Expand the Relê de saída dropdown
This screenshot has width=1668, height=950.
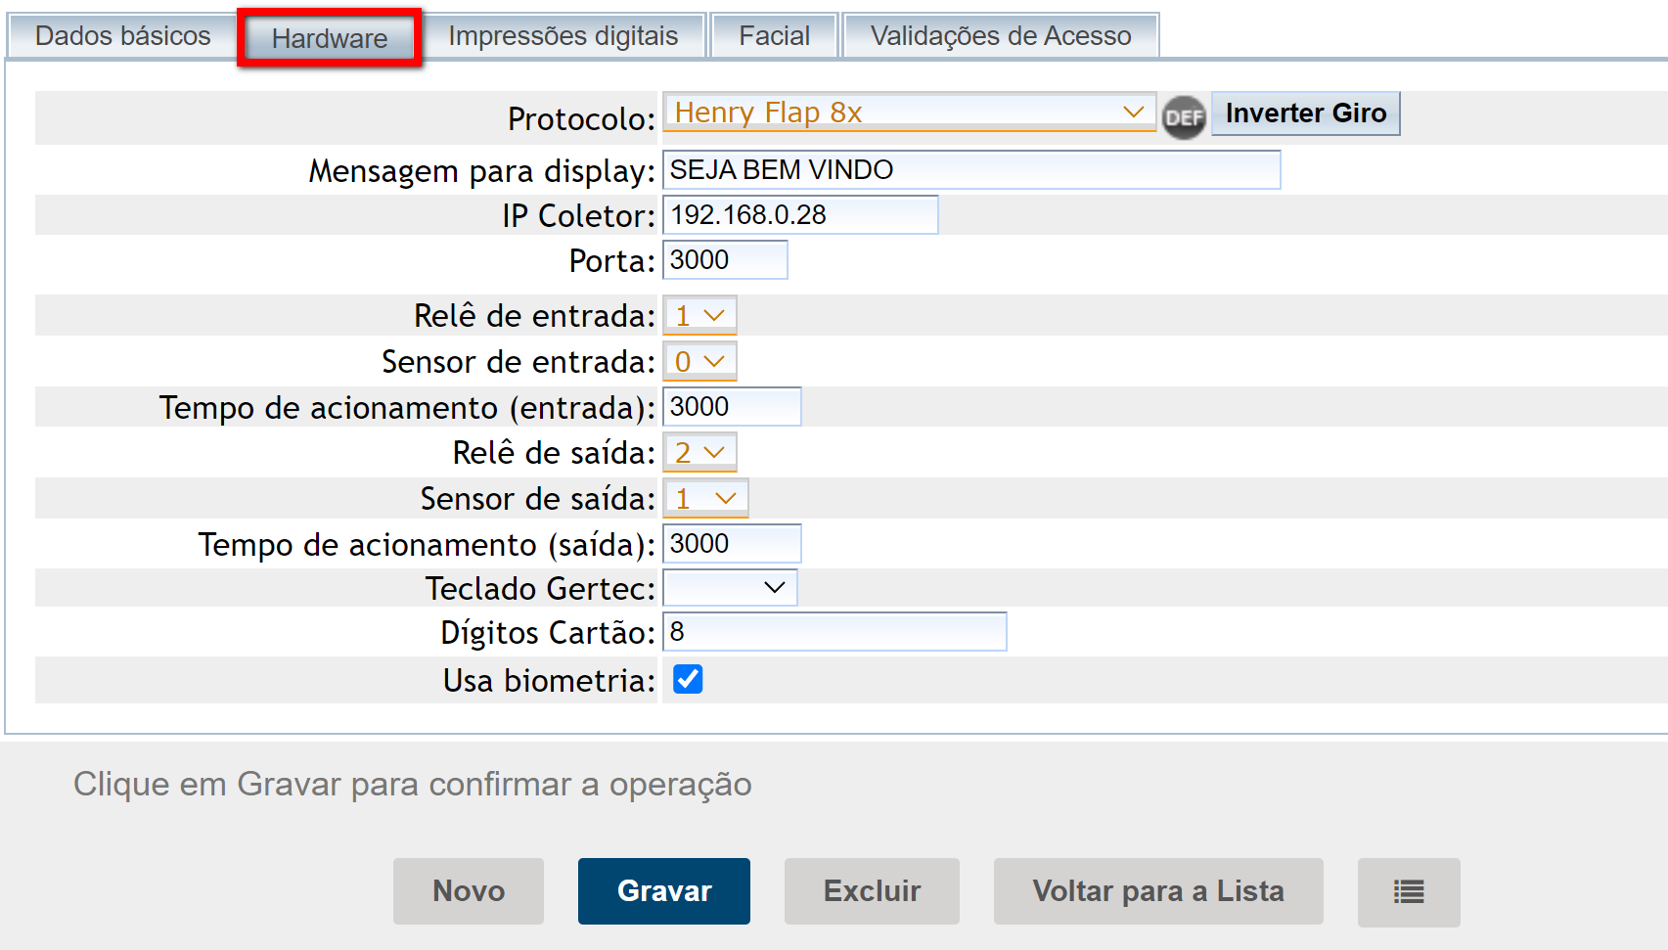(x=699, y=453)
